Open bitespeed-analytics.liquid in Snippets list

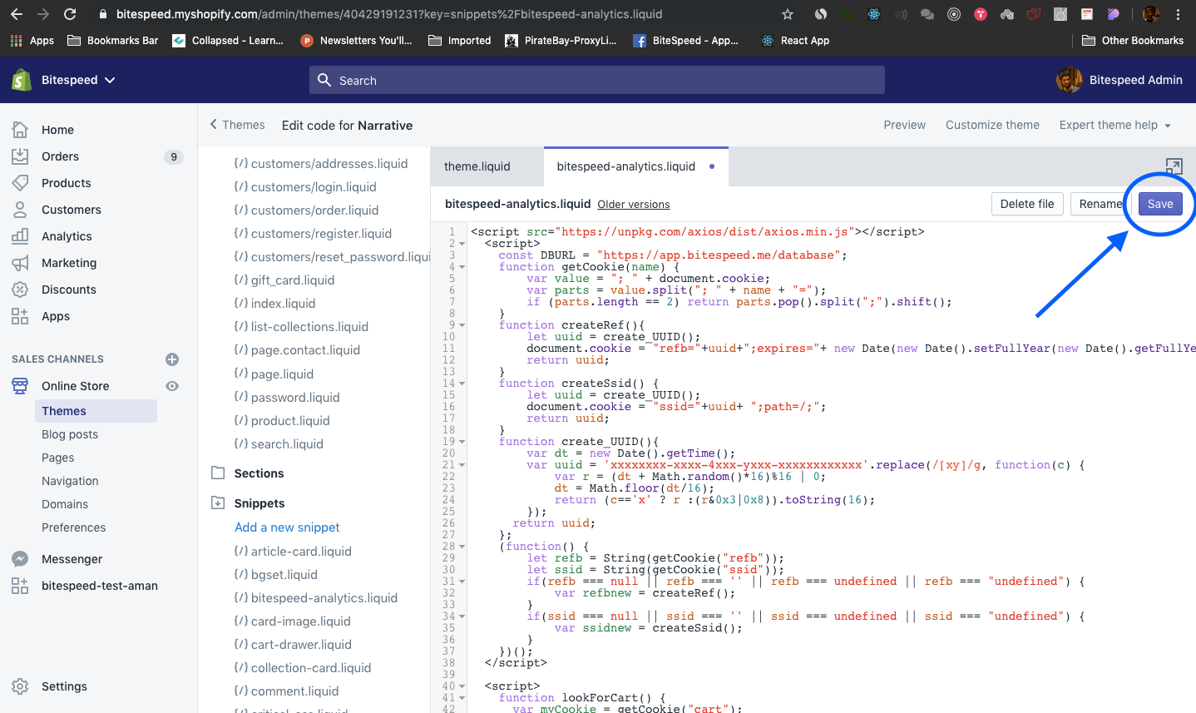click(324, 598)
